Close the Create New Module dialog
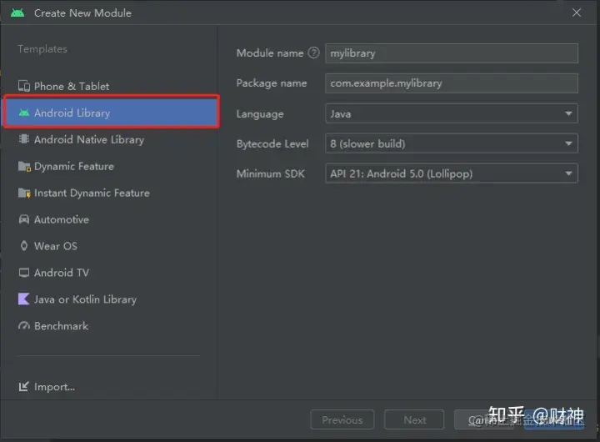The image size is (600, 442). coord(577,13)
